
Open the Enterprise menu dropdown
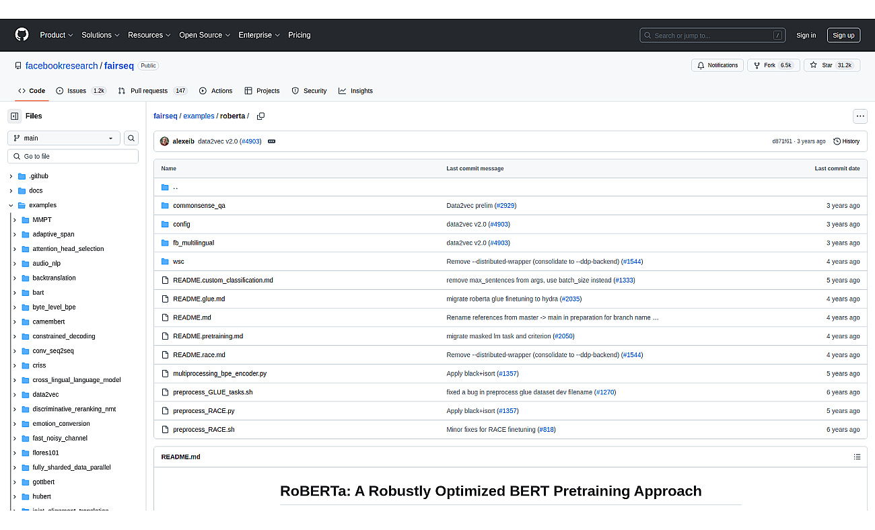point(259,35)
